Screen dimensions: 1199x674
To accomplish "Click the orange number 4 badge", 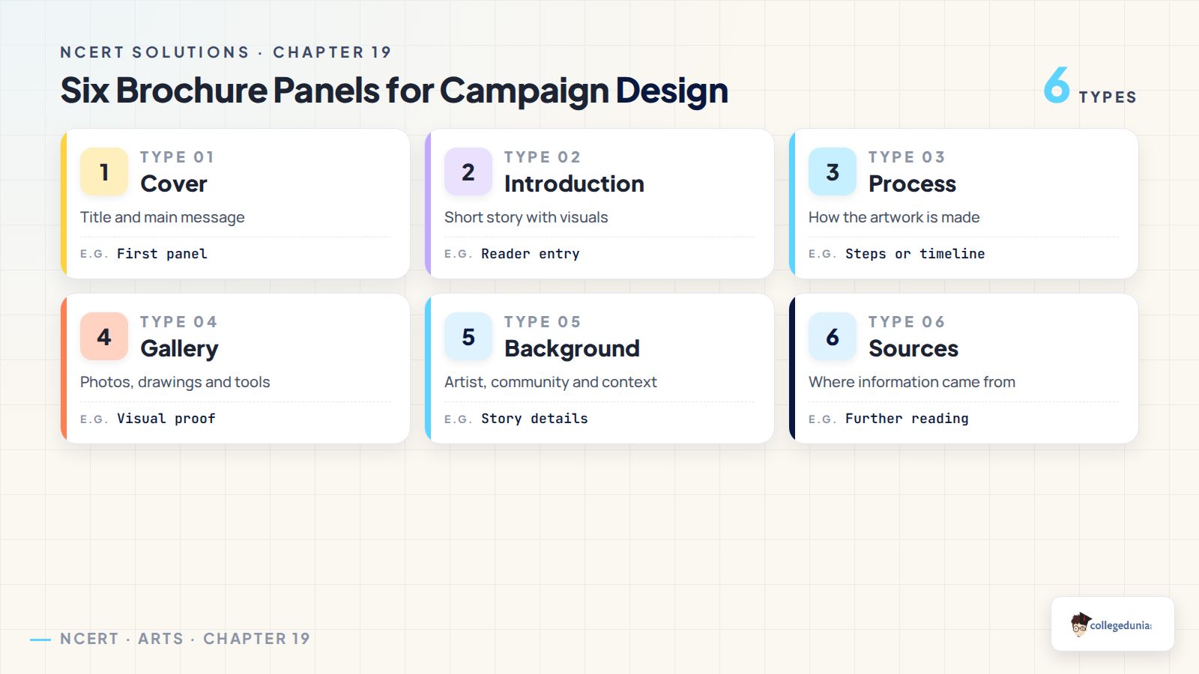I will point(104,336).
